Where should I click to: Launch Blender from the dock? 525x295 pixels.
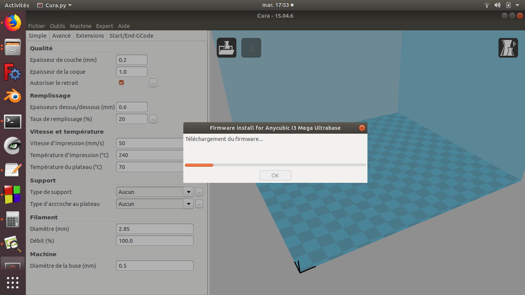tap(13, 96)
